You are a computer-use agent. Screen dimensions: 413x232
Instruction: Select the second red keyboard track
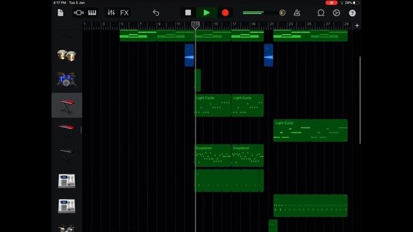tap(66, 130)
